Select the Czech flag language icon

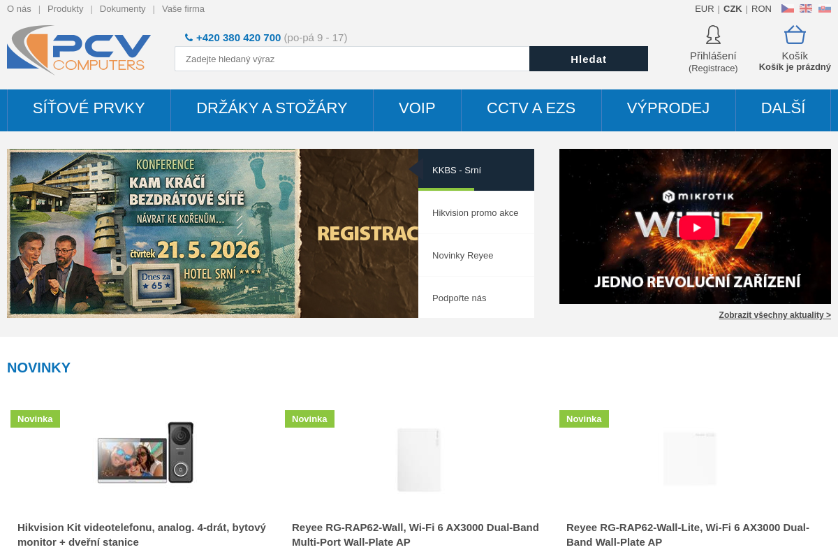787,8
